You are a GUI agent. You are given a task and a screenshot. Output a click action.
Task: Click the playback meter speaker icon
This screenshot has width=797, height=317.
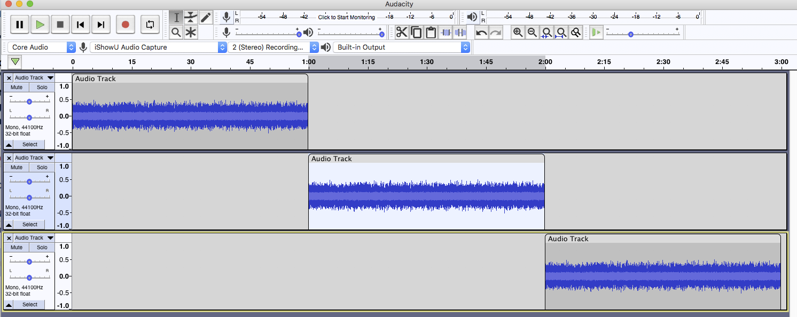(x=472, y=17)
